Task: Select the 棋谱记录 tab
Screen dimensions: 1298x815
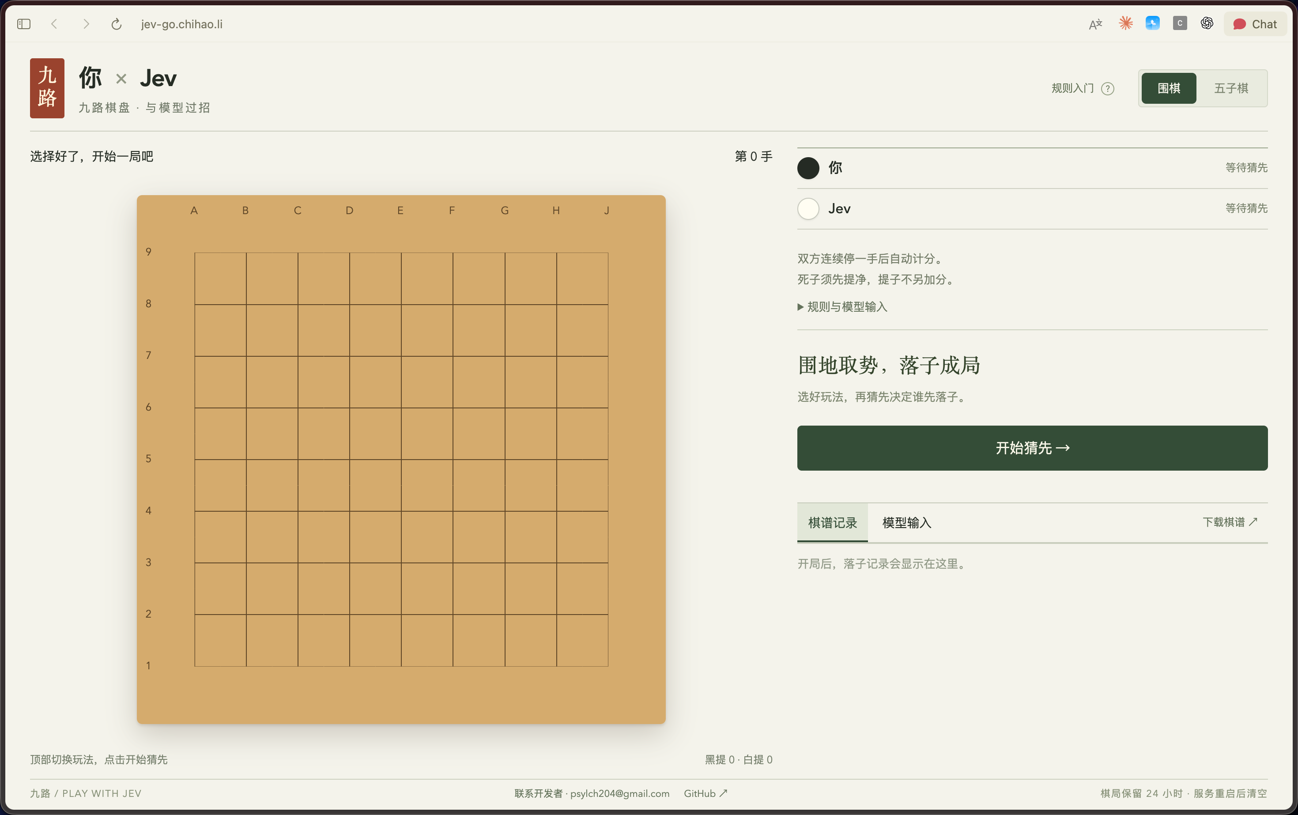Action: tap(832, 522)
